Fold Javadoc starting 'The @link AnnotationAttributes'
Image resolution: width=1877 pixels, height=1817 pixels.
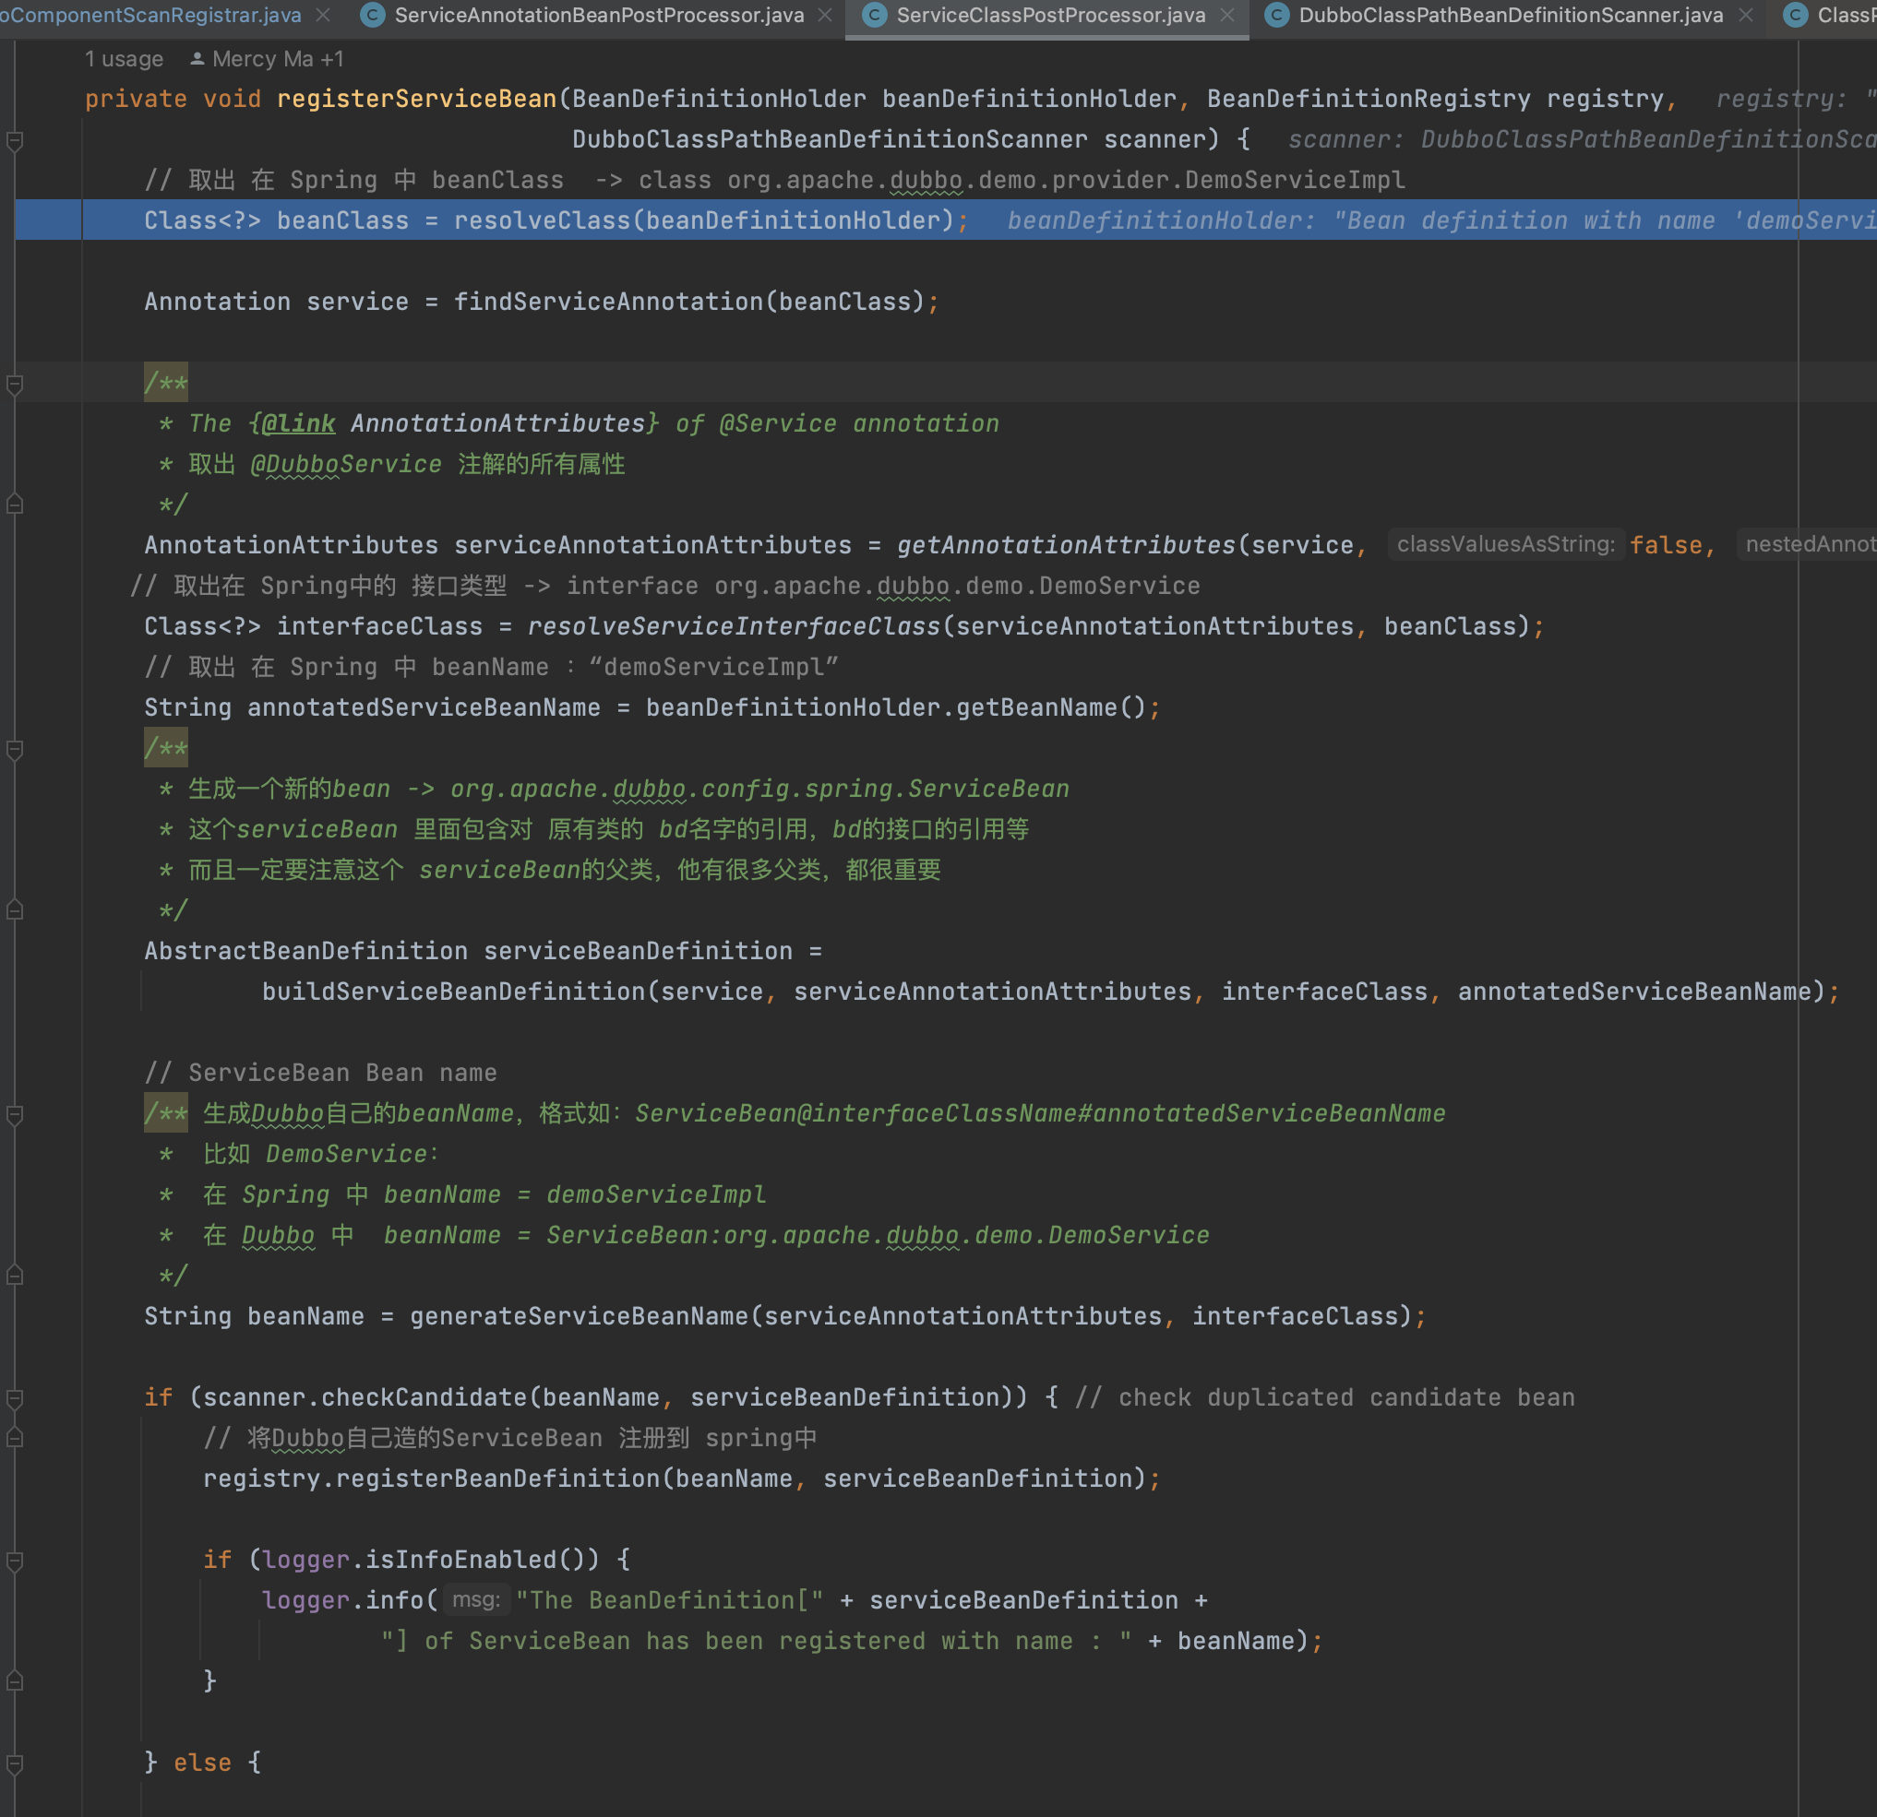(15, 384)
